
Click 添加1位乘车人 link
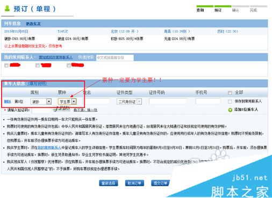[x=246, y=109]
